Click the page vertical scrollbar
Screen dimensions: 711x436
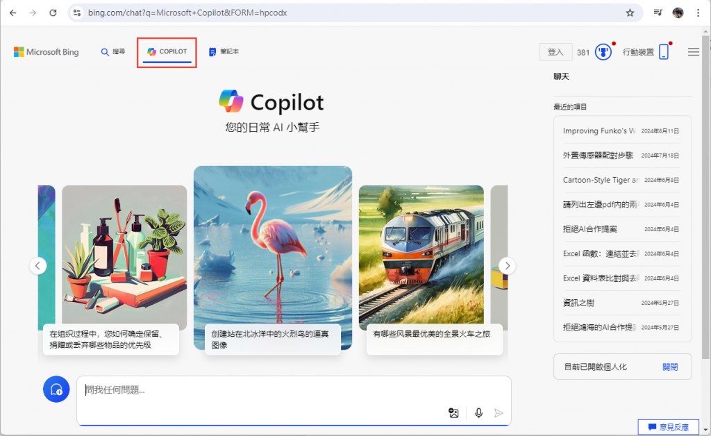(705, 197)
